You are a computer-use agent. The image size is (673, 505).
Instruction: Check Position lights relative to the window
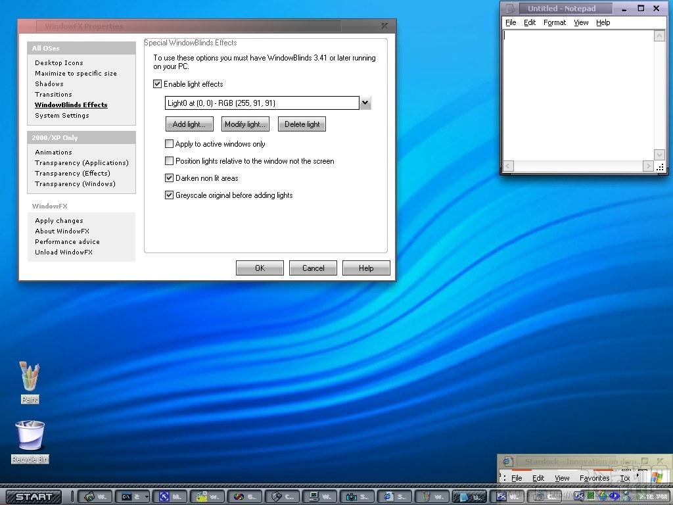[x=169, y=161]
